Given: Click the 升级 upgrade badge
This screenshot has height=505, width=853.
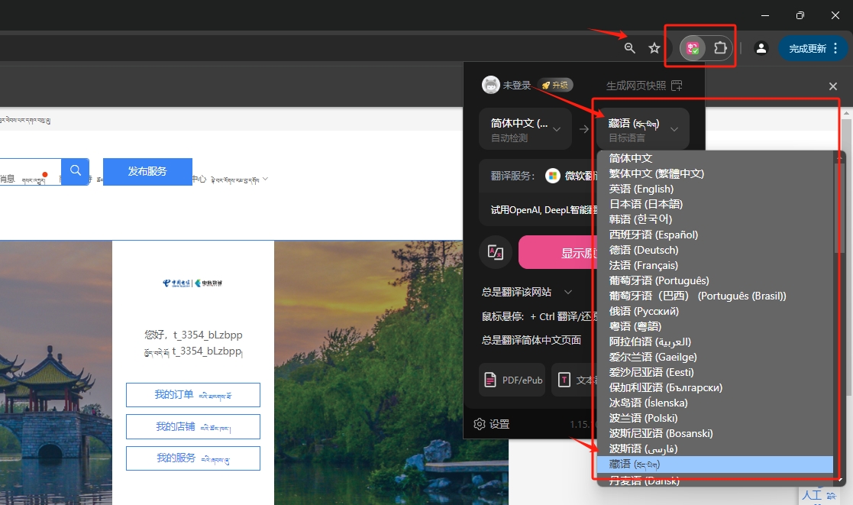Looking at the screenshot, I should pyautogui.click(x=555, y=86).
